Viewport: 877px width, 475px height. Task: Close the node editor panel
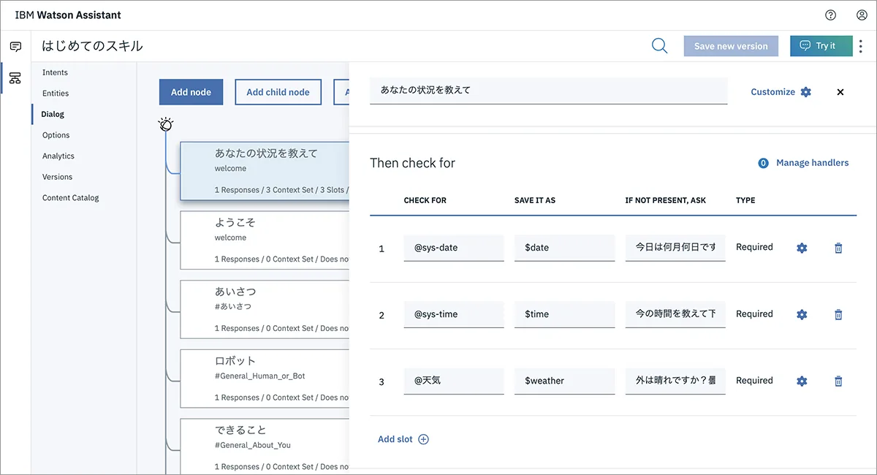point(840,92)
